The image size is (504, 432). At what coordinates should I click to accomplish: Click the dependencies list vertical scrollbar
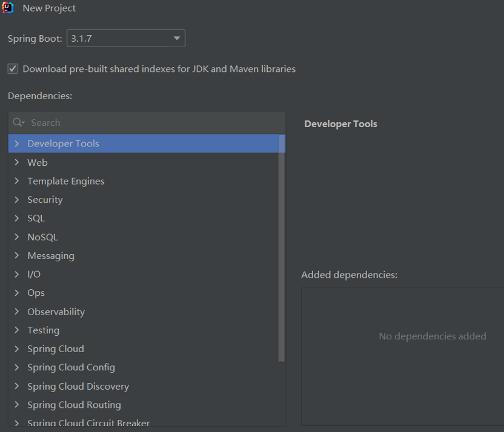tap(282, 248)
